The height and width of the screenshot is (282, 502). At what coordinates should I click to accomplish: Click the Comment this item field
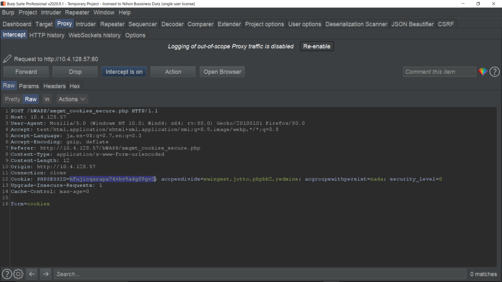[x=439, y=72]
